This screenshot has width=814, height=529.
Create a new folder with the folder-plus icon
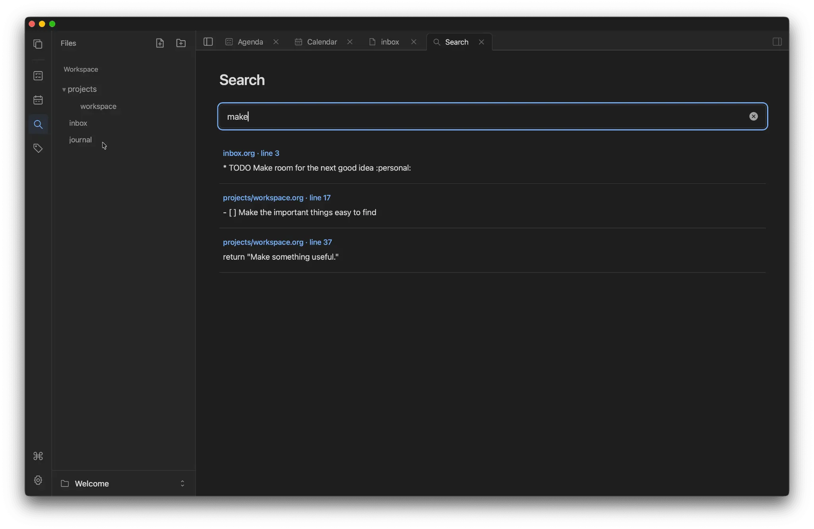coord(181,43)
